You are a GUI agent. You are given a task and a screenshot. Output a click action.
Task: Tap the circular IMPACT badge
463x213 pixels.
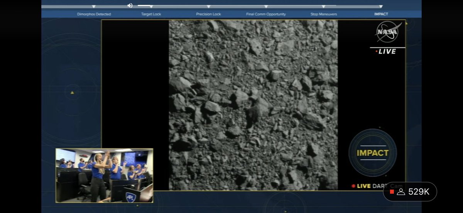click(x=372, y=153)
